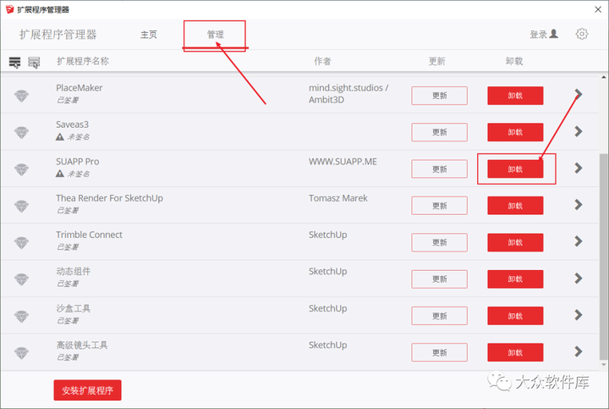The image size is (609, 409).
Task: Uninstall the 动态组件 extension
Action: coord(515,279)
